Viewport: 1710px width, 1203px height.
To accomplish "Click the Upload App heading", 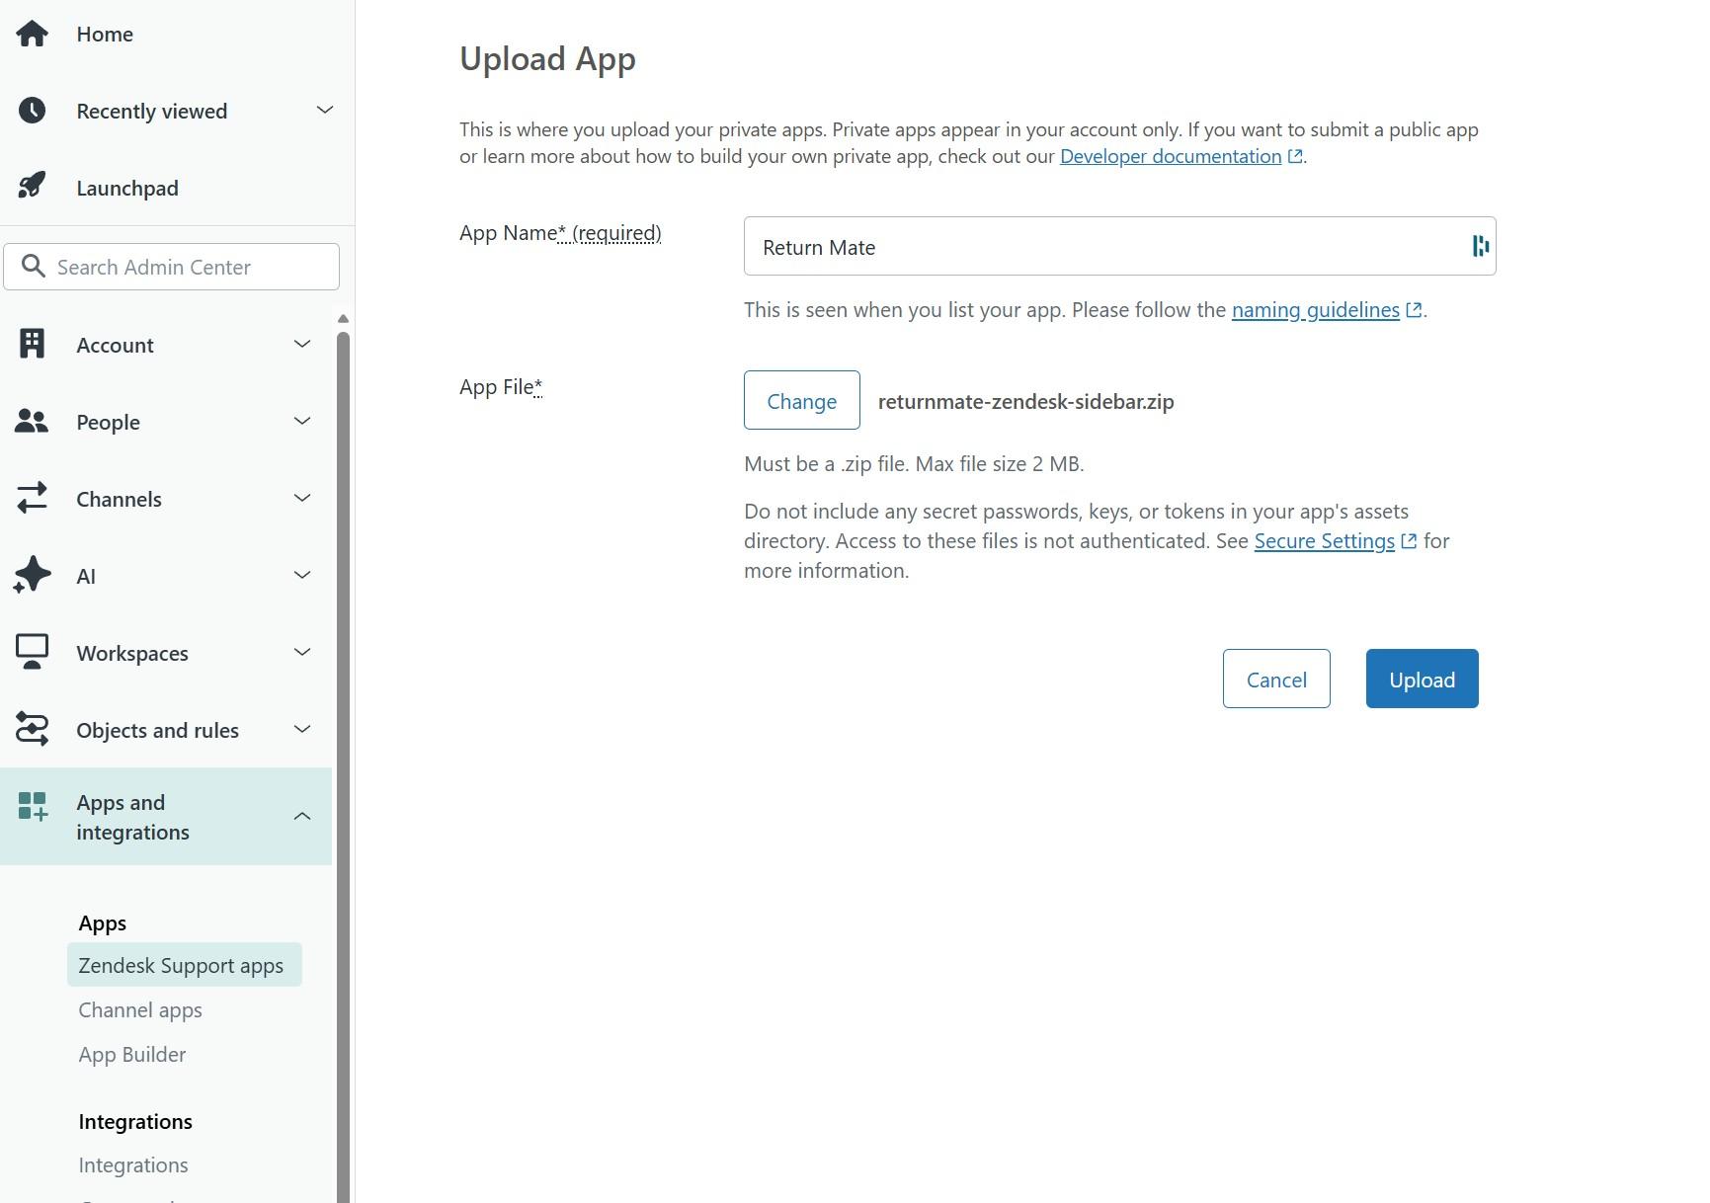I will (x=547, y=59).
